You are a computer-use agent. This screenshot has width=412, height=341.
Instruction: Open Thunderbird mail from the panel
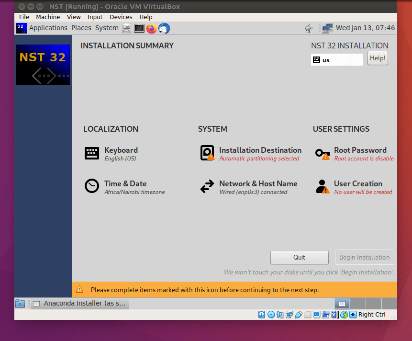tap(164, 28)
